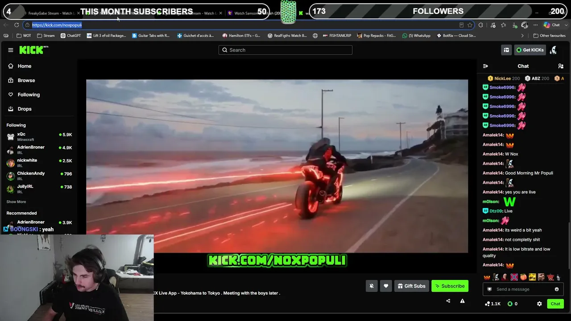Insert the peach quick emote
The width and height of the screenshot is (571, 321).
pos(523,277)
